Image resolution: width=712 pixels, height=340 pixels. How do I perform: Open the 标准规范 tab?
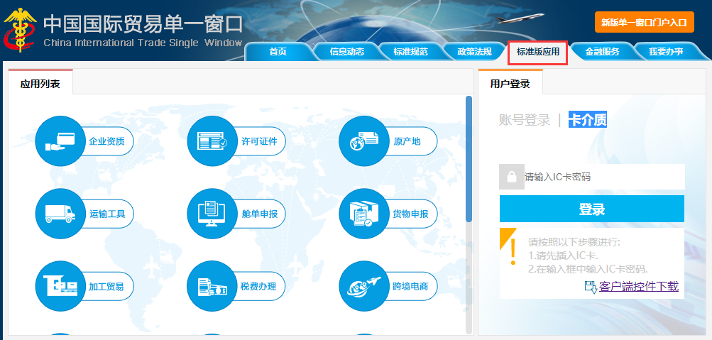[x=410, y=52]
